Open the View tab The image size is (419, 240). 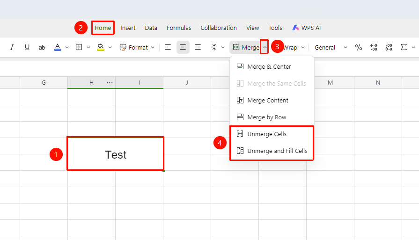252,28
